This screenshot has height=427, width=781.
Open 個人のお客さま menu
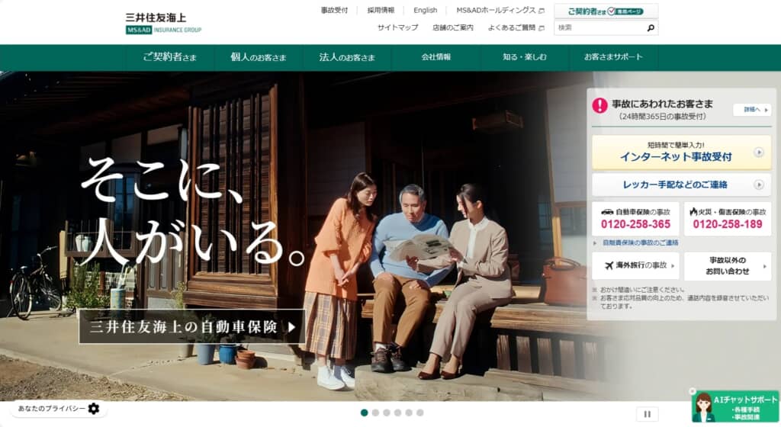point(259,57)
